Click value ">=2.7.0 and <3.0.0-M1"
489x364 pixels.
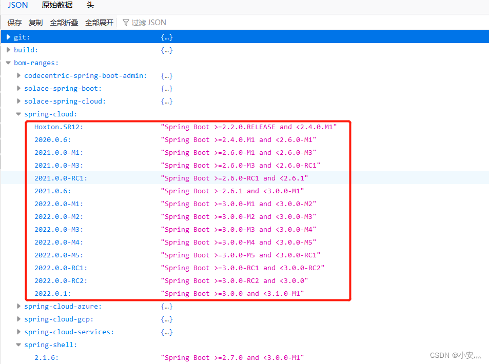(x=232, y=358)
